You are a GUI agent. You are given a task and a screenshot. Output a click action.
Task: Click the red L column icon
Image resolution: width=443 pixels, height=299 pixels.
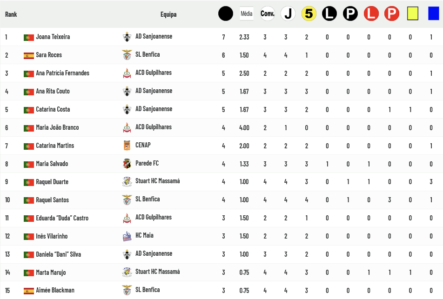tap(371, 14)
